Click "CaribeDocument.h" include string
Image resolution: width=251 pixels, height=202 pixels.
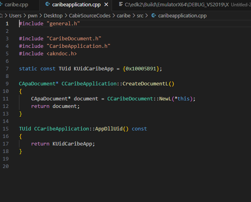74,39
